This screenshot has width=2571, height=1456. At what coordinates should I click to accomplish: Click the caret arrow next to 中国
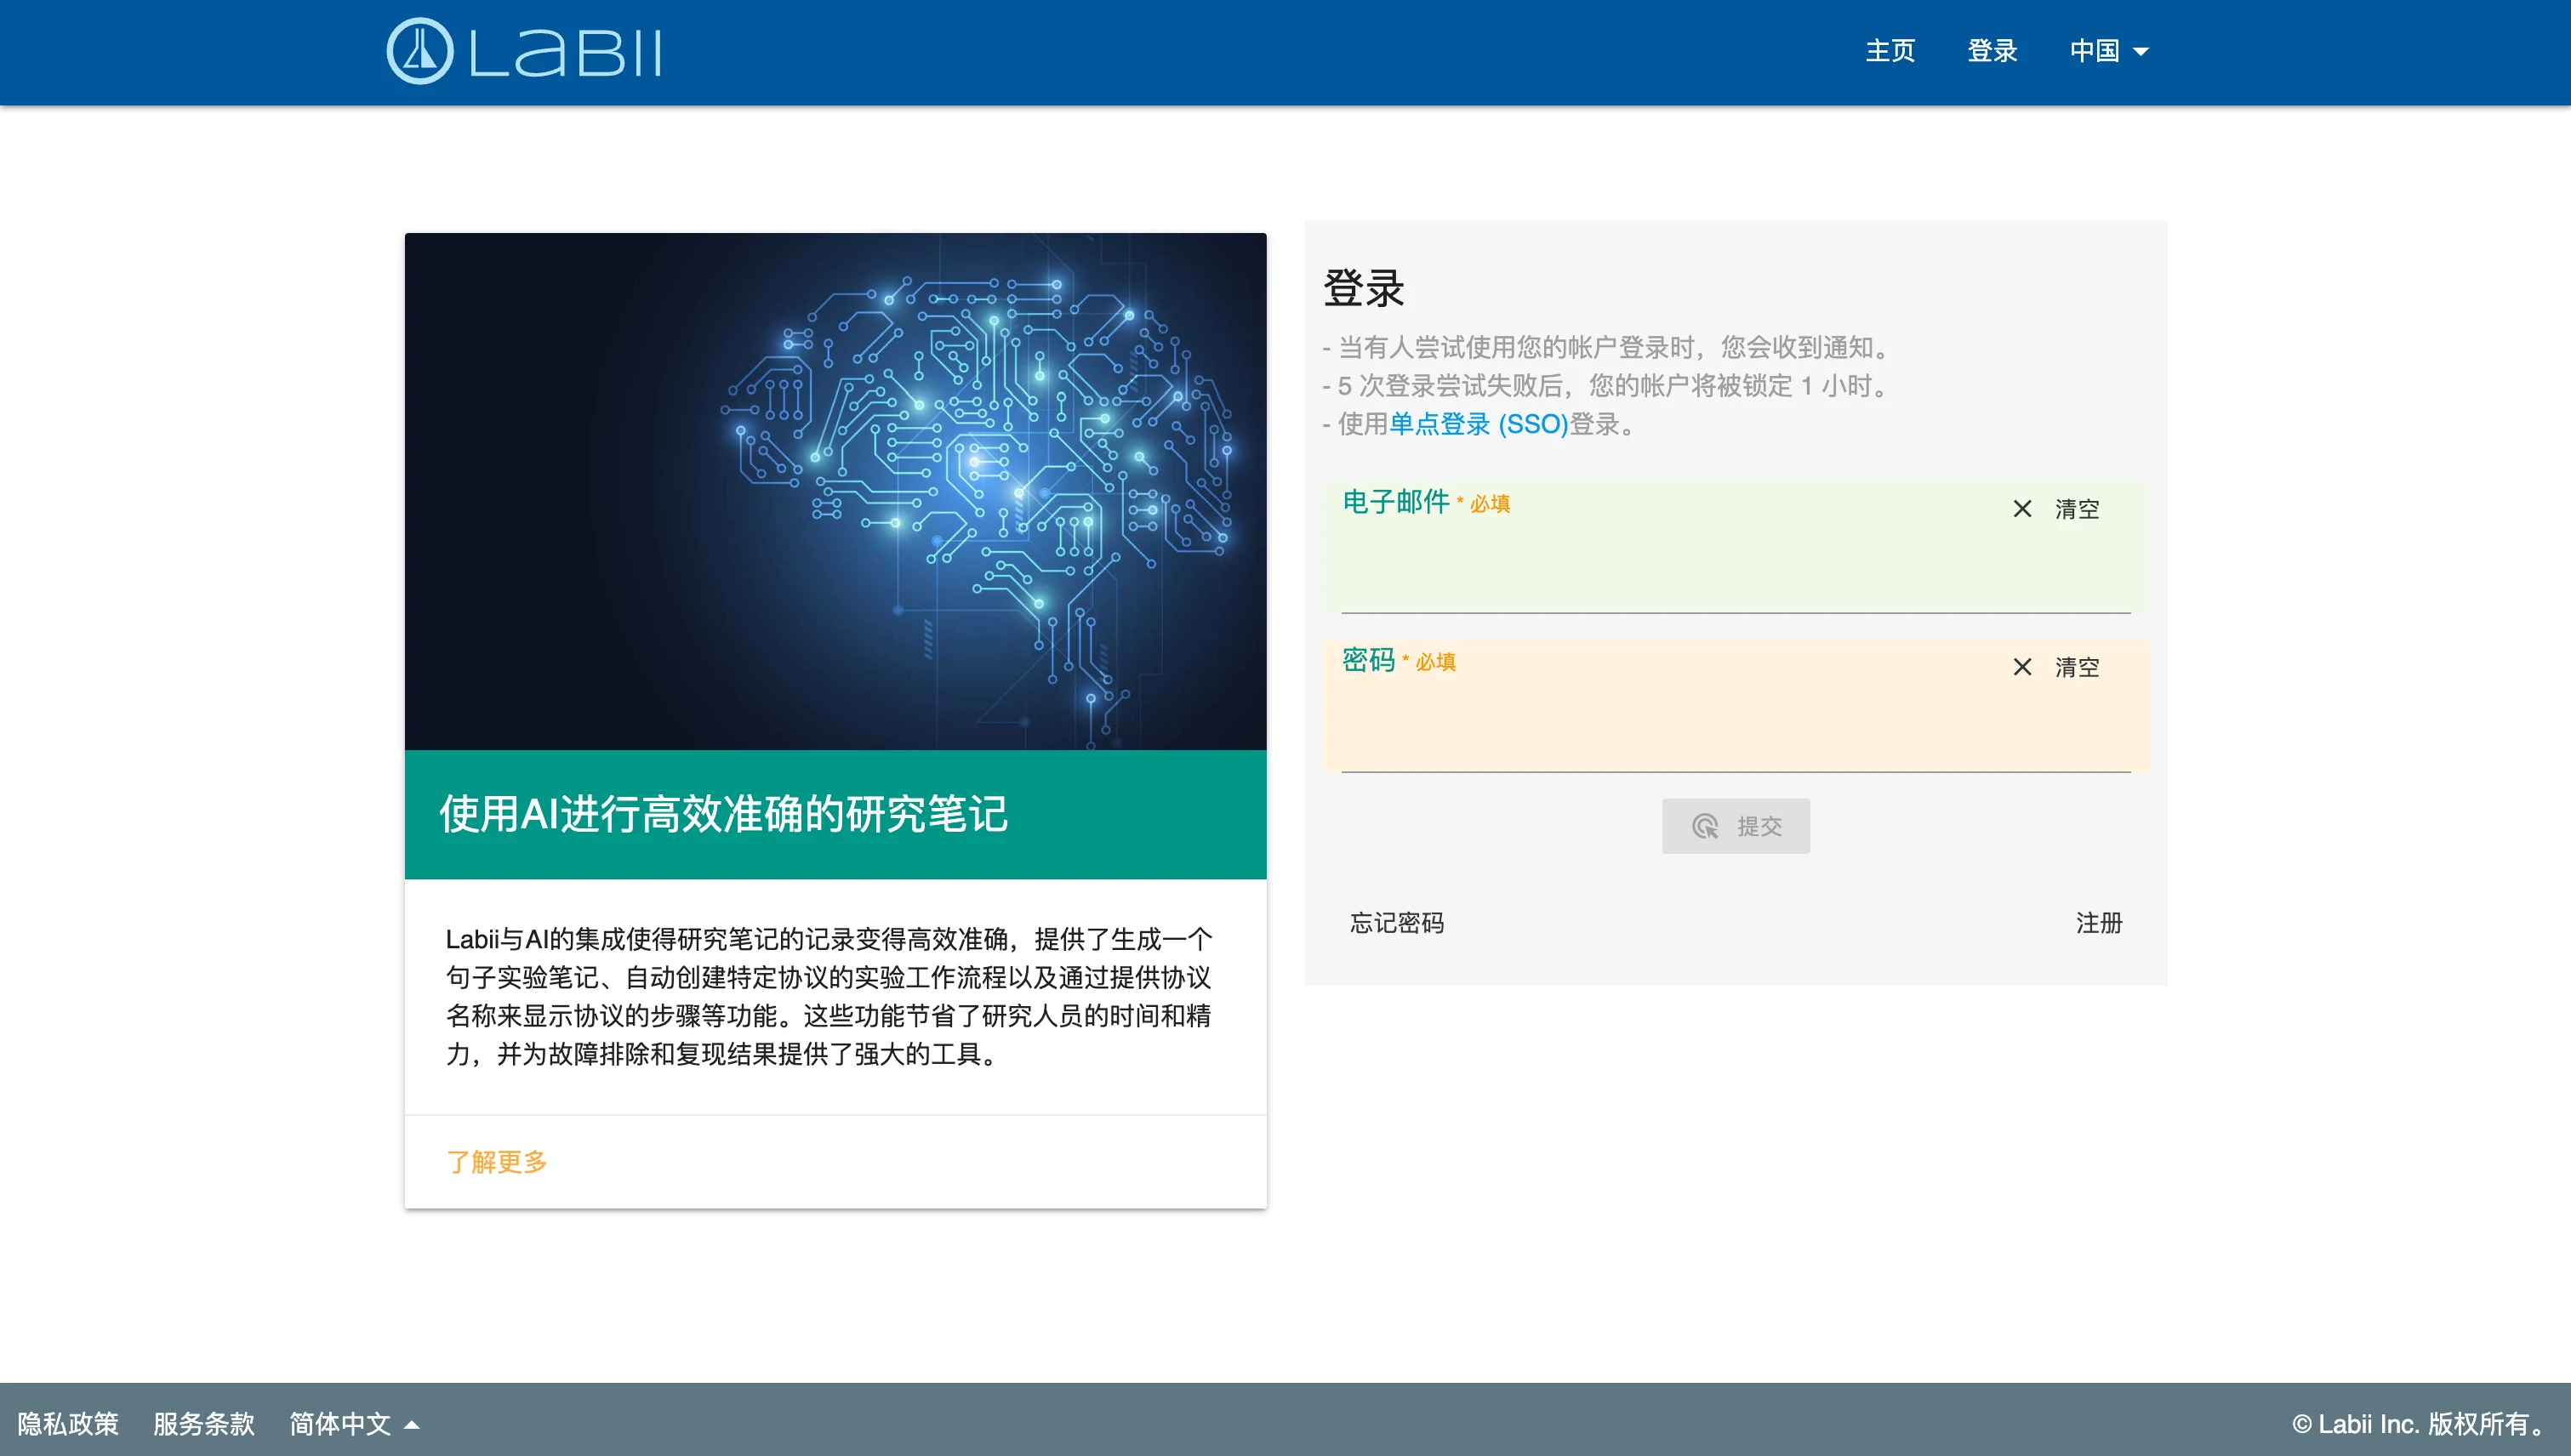pyautogui.click(x=2141, y=52)
